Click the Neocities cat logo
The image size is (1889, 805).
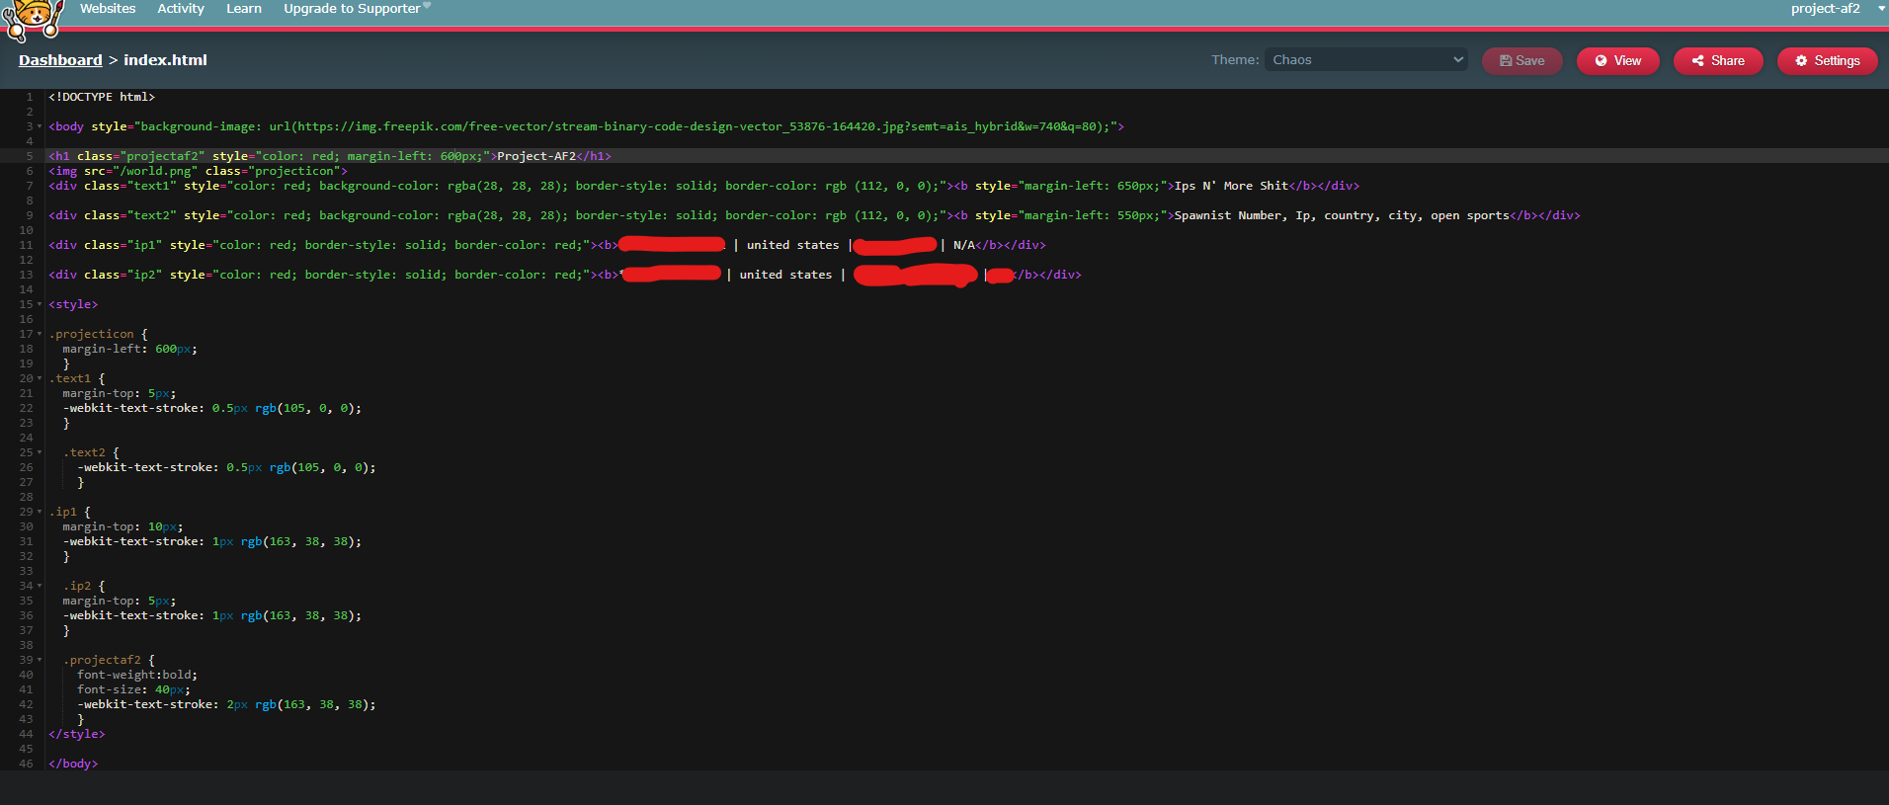click(34, 18)
